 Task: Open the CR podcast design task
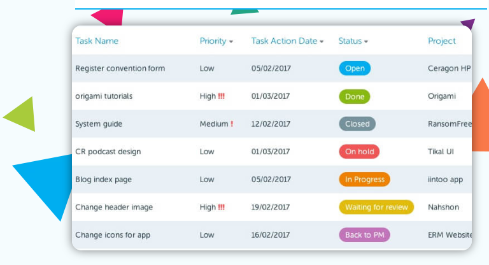pyautogui.click(x=108, y=152)
